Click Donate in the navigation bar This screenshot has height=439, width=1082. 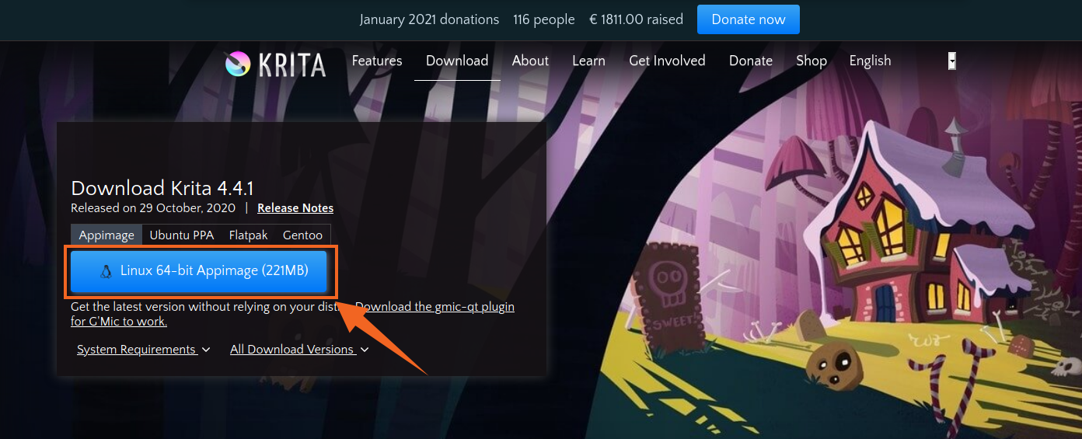click(751, 61)
